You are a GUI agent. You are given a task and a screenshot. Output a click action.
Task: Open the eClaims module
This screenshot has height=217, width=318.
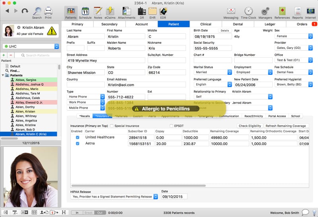tap(110, 13)
